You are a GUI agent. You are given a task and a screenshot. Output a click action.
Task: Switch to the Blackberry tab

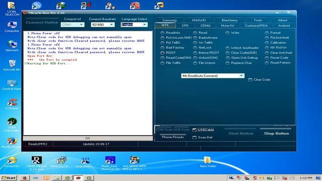[229, 20]
